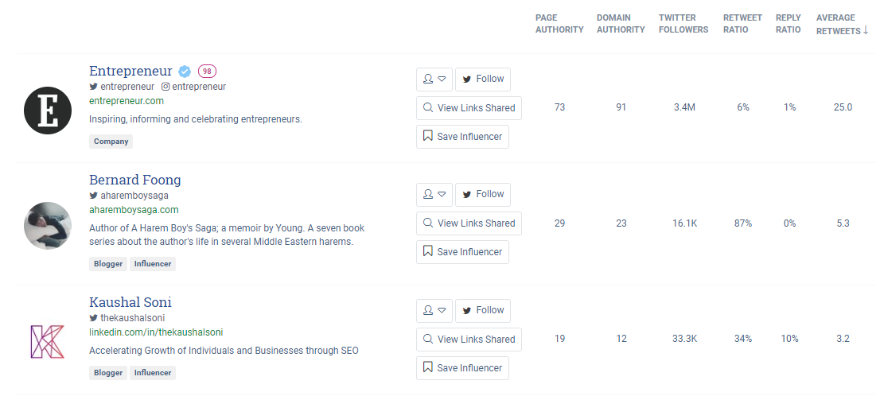Open Bernard Foong's profile photo
884x396 pixels.
point(48,226)
